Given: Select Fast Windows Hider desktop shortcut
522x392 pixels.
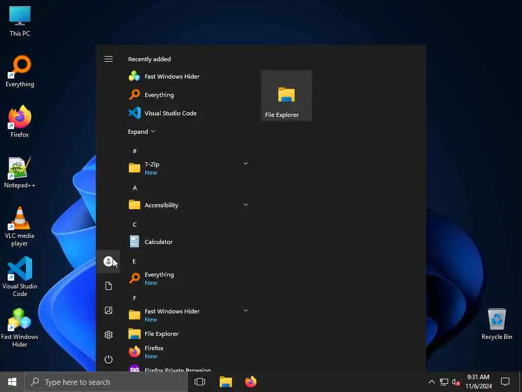Looking at the screenshot, I should point(20,327).
